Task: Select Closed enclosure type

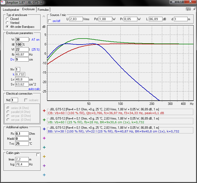Action: click(x=7, y=19)
